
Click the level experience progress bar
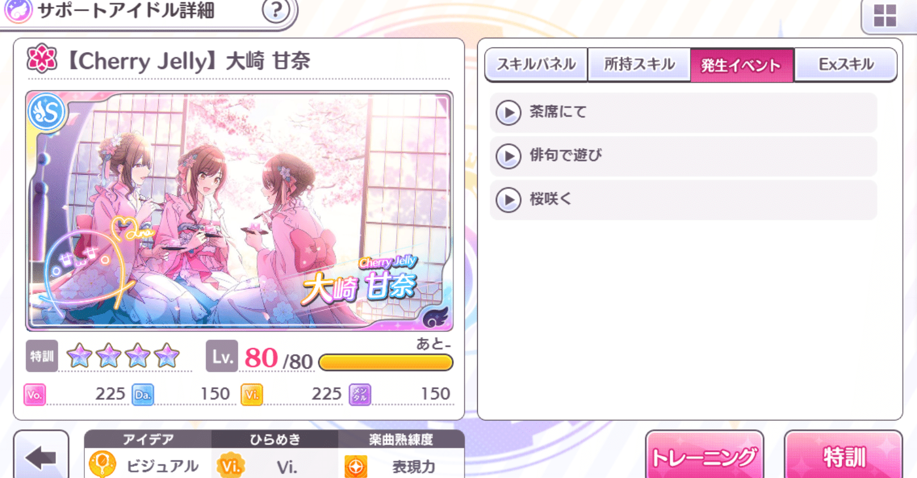point(385,362)
